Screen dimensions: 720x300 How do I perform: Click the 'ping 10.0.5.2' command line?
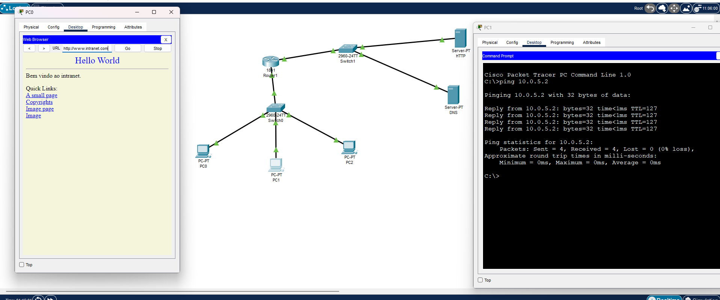[x=516, y=82]
